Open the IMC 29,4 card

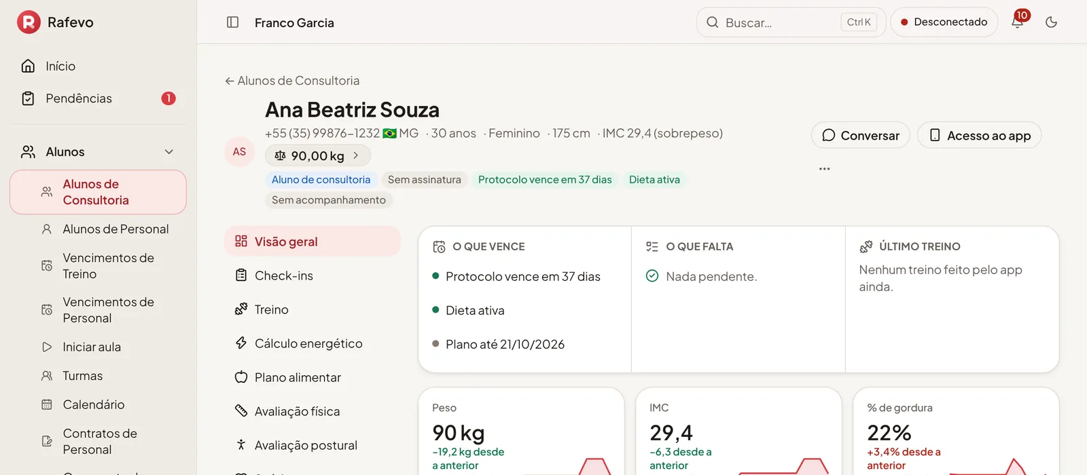pyautogui.click(x=738, y=432)
